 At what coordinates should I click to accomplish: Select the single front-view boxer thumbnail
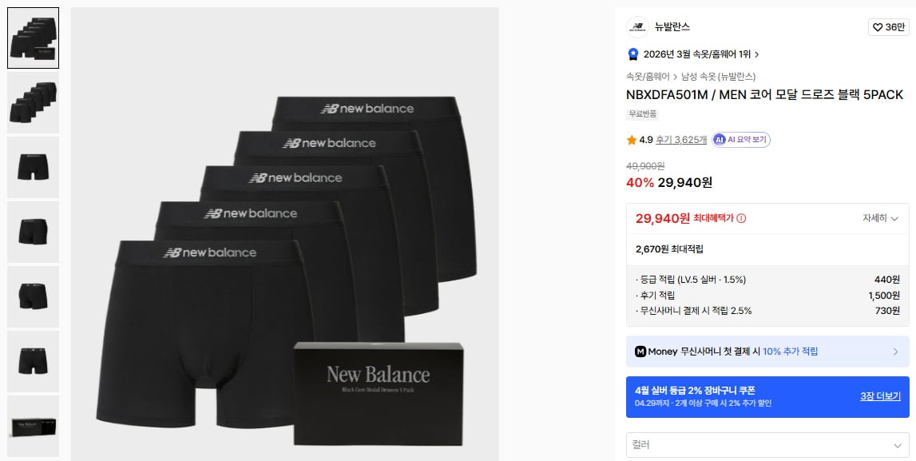pyautogui.click(x=34, y=167)
